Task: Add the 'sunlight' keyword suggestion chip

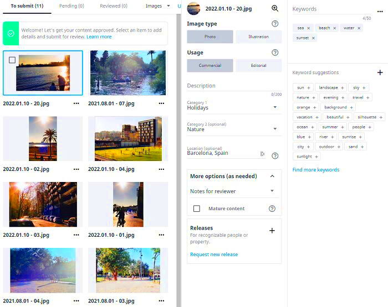Action: tap(307, 157)
